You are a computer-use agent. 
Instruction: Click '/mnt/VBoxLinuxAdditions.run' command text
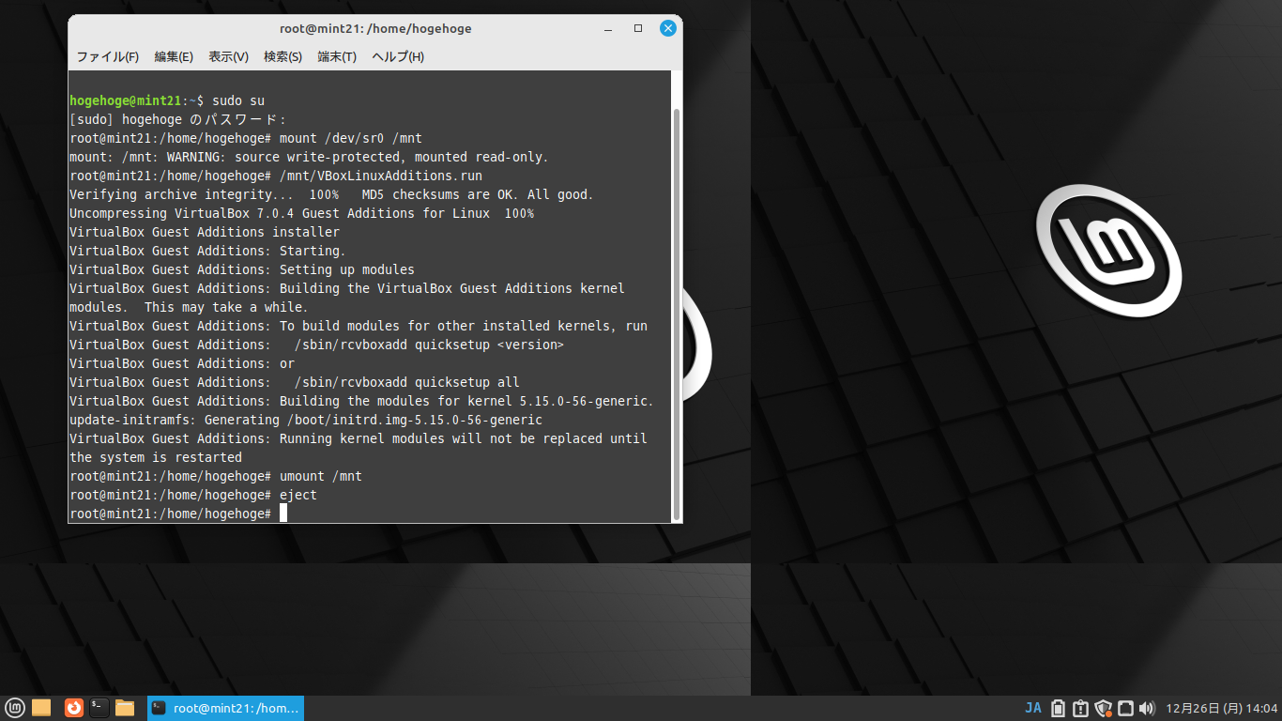pos(381,176)
